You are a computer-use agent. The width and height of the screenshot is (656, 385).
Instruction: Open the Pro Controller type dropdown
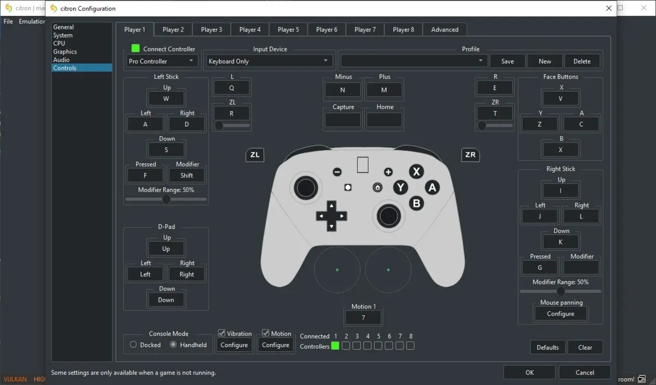(162, 61)
